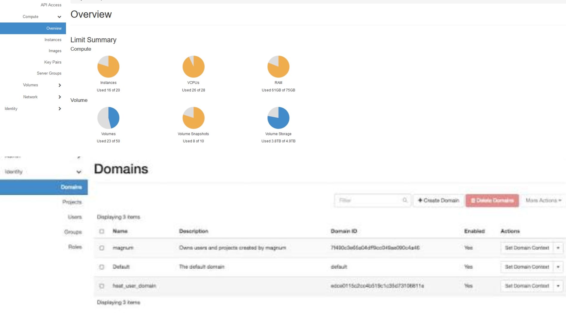
Task: Click the Volumes usage pie chart
Action: [x=108, y=118]
